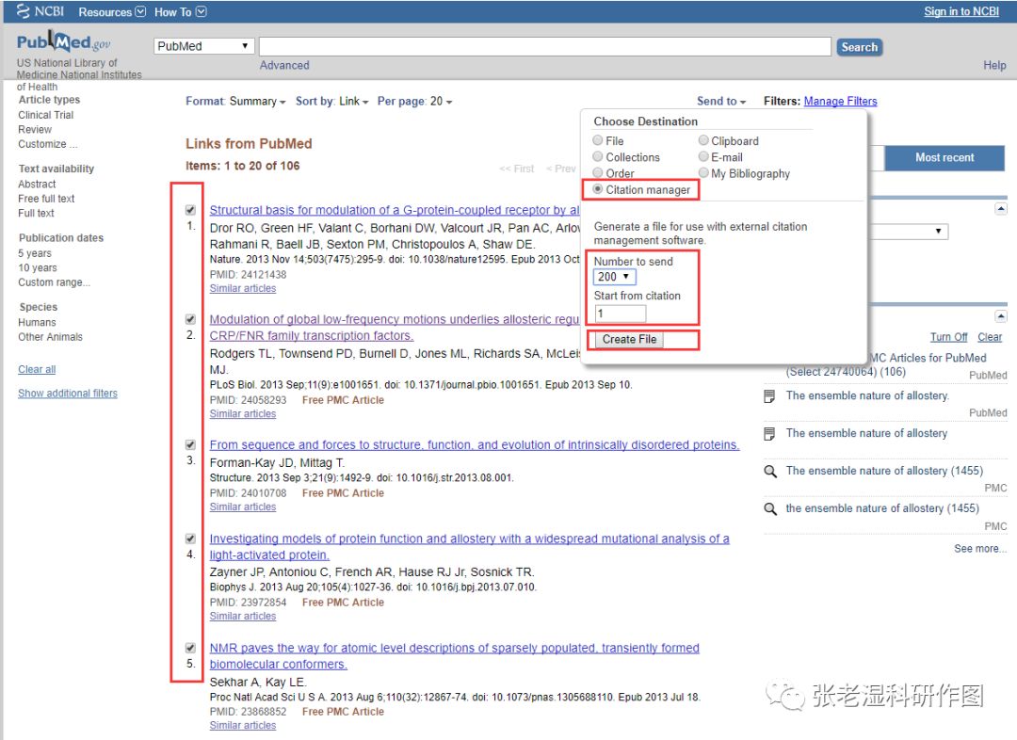Screen dimensions: 1017x740
Task: Click magnifier icon beside capitalized 'The ensemble nature of allostery (1455)'
Action: (770, 471)
